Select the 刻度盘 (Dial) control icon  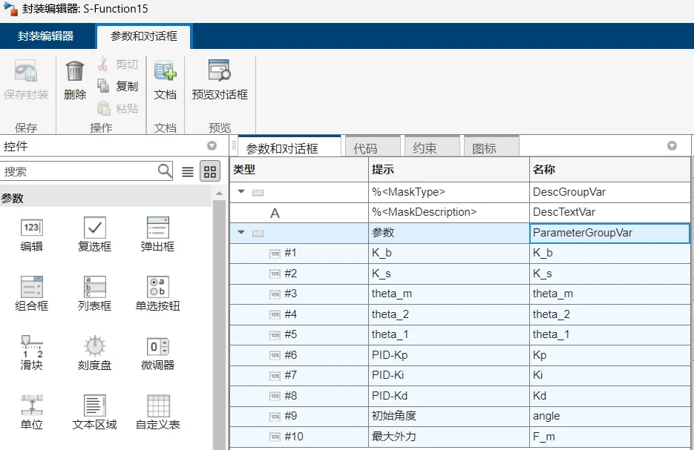point(94,347)
